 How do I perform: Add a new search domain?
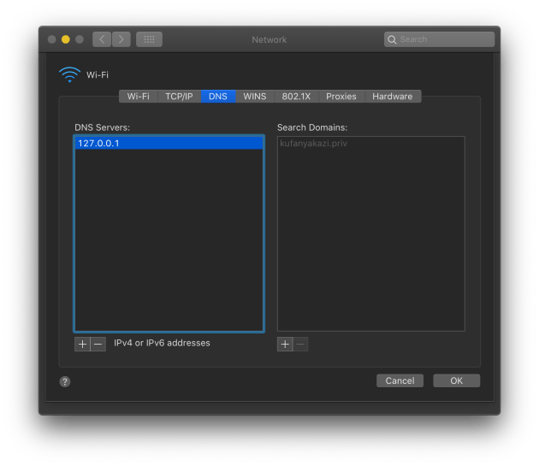coord(285,344)
